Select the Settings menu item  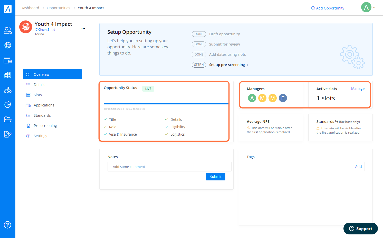coord(52,136)
